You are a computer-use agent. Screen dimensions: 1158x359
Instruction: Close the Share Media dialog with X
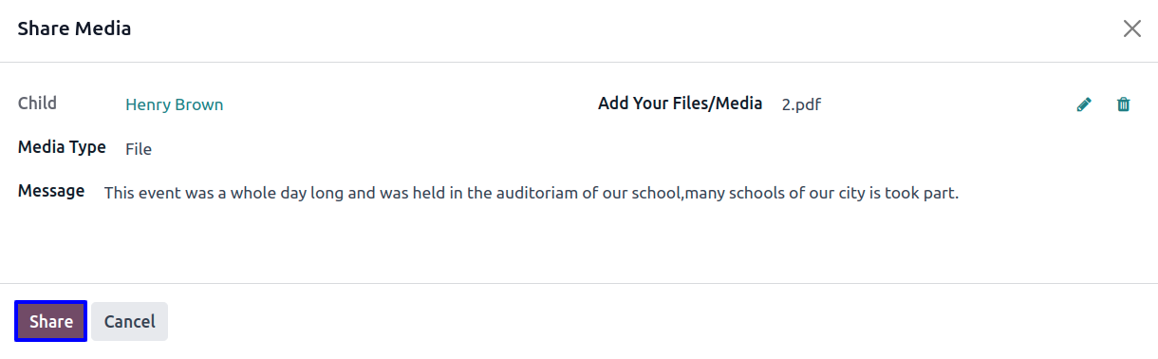(x=1131, y=28)
